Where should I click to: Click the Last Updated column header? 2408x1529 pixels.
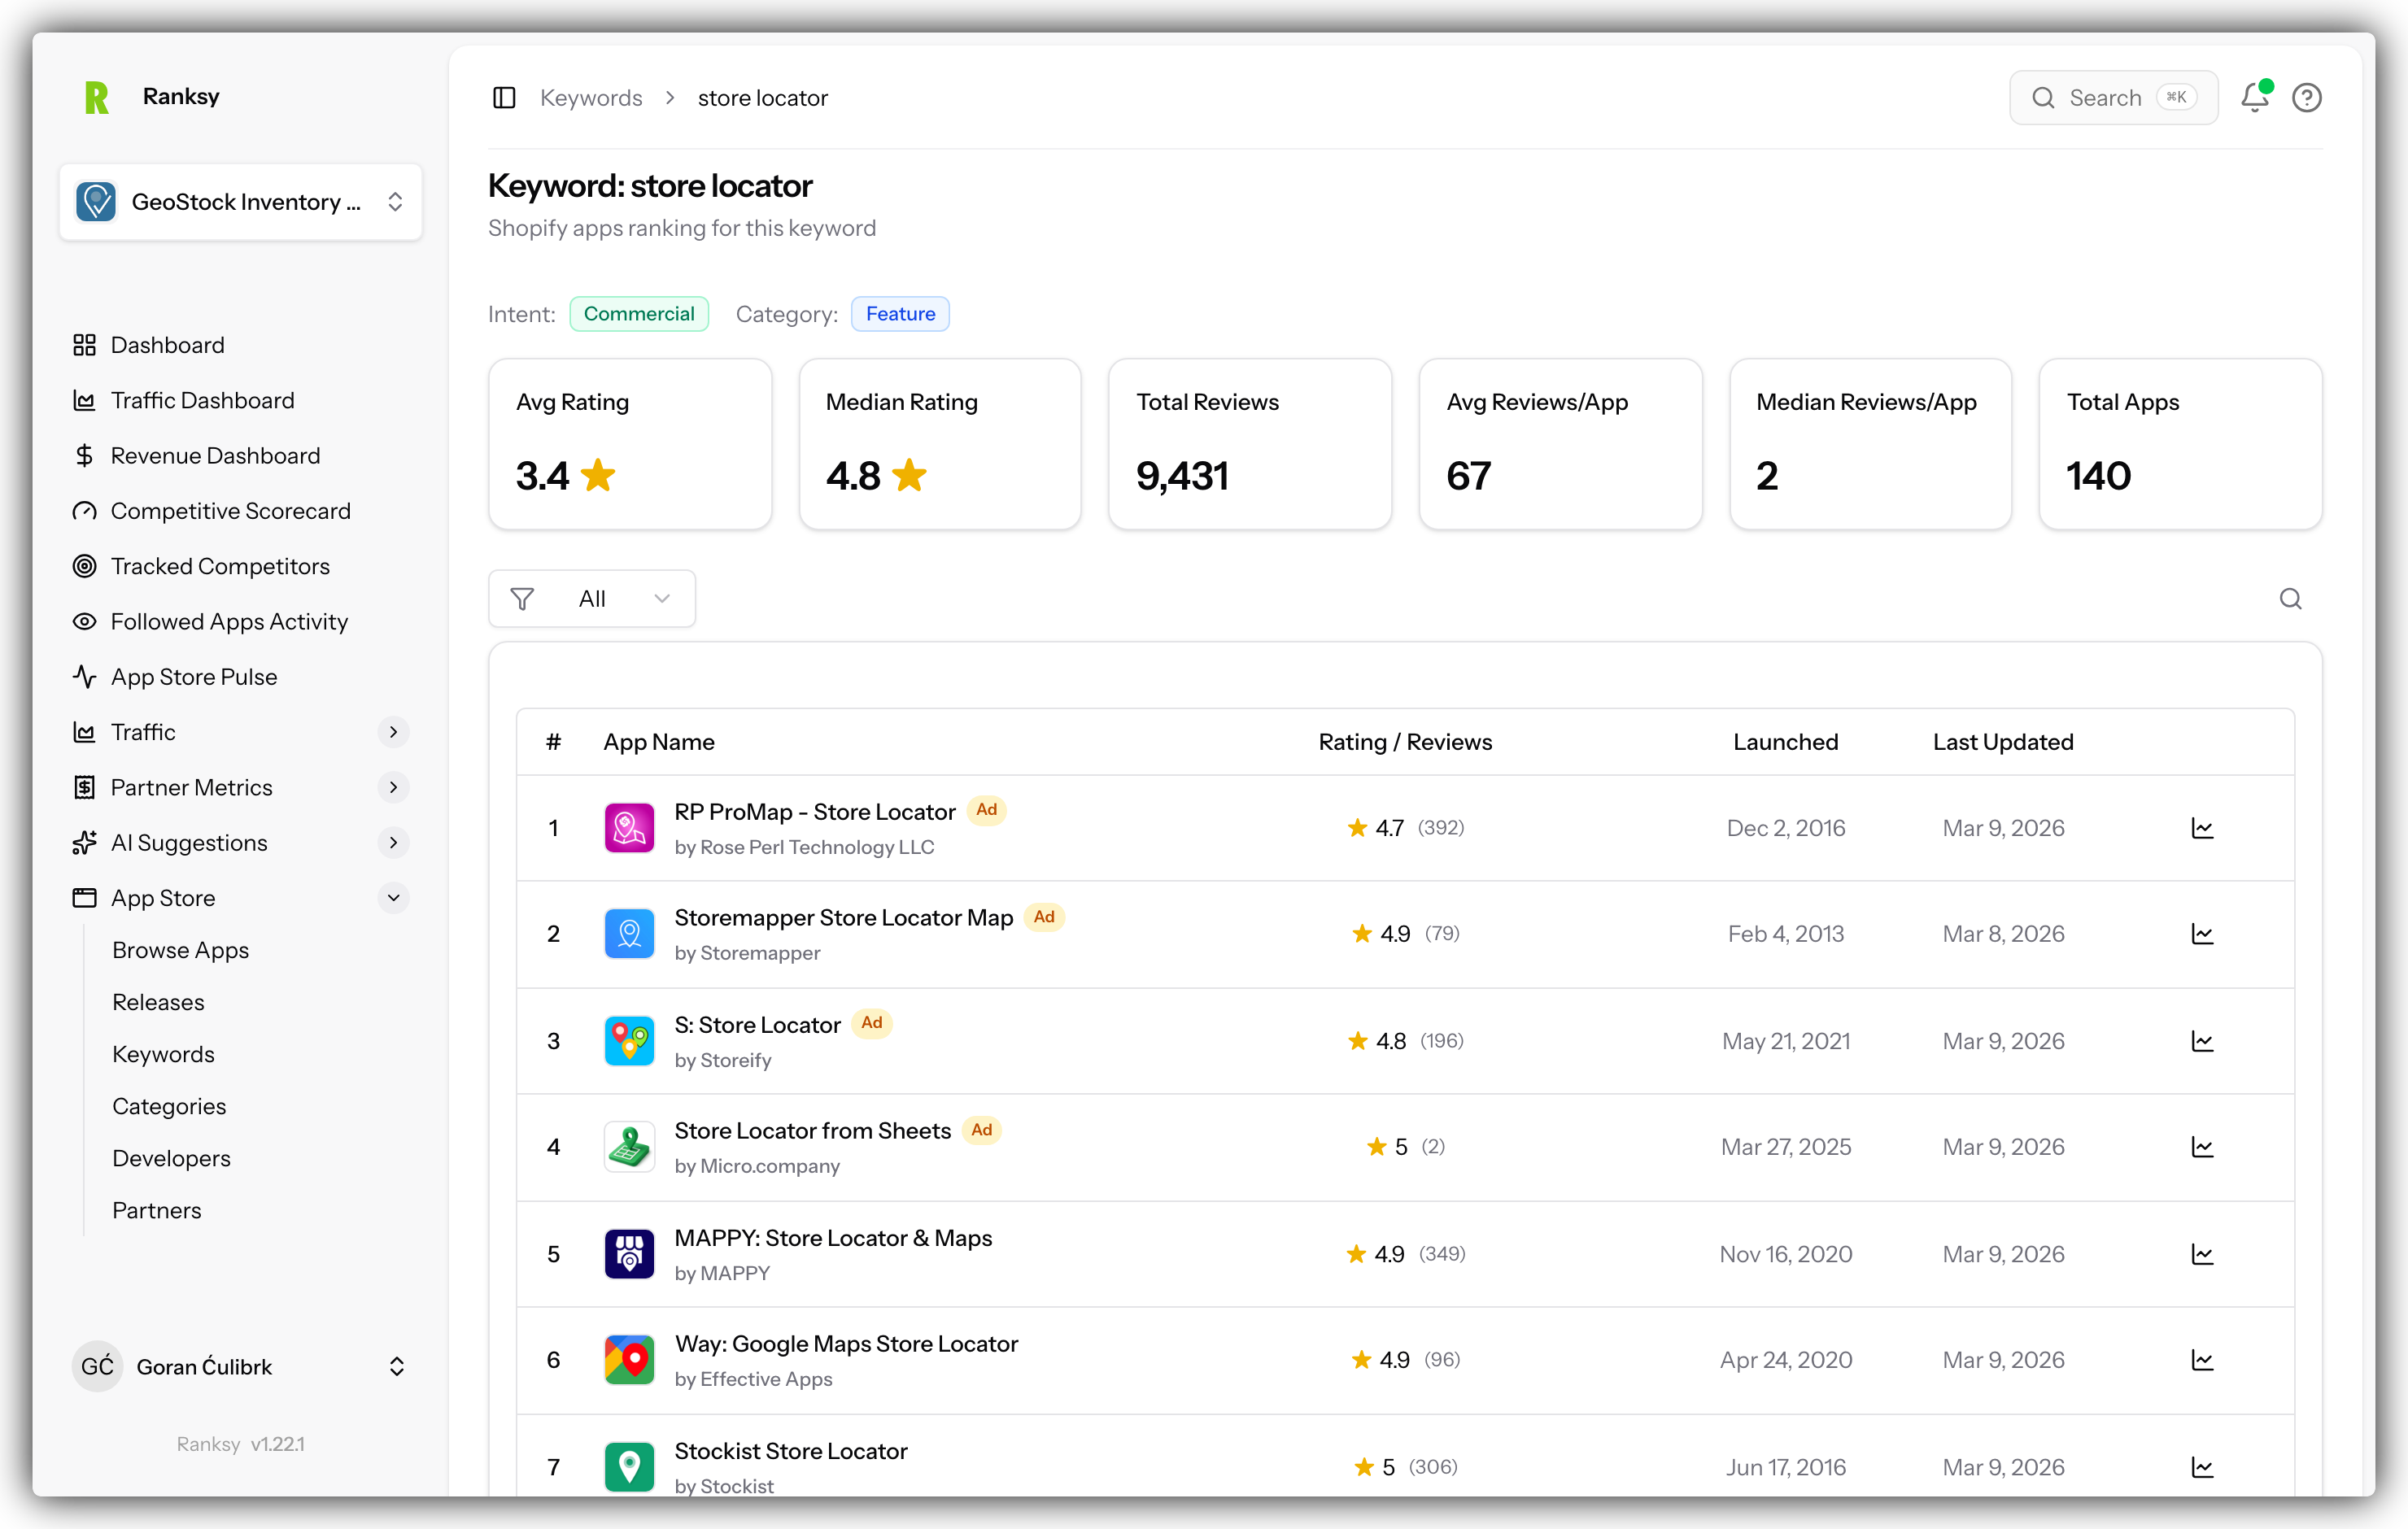[x=2003, y=742]
